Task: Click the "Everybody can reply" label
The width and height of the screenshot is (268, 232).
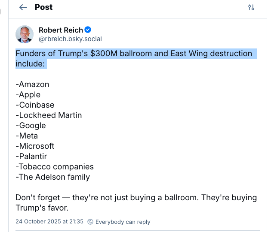Action: (x=123, y=222)
